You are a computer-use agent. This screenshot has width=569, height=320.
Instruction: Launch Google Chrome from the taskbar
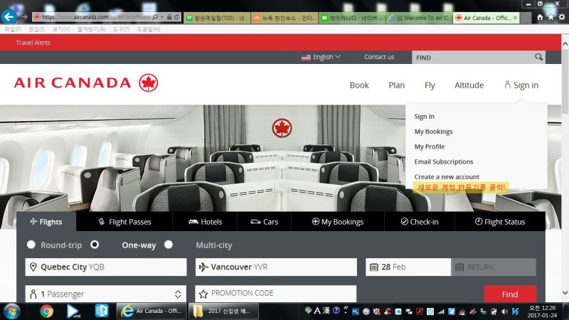pos(46,311)
